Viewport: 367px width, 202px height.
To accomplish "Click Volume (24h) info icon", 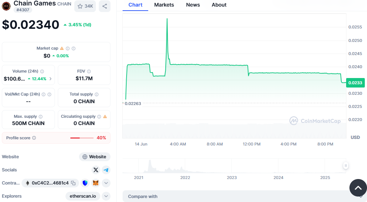I will point(42,71).
